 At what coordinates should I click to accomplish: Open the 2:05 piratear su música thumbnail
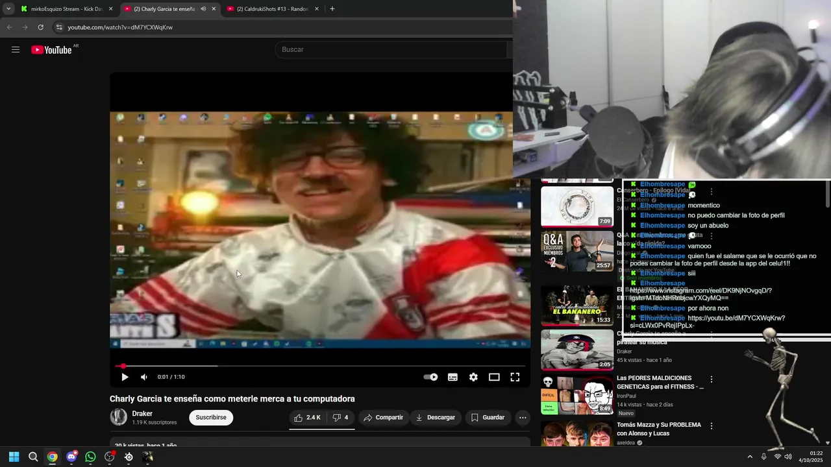(577, 350)
